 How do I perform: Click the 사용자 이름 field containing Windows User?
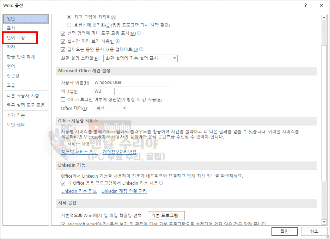coord(131,82)
